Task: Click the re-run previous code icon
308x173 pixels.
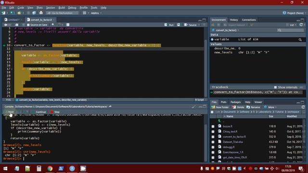Action: click(179, 25)
